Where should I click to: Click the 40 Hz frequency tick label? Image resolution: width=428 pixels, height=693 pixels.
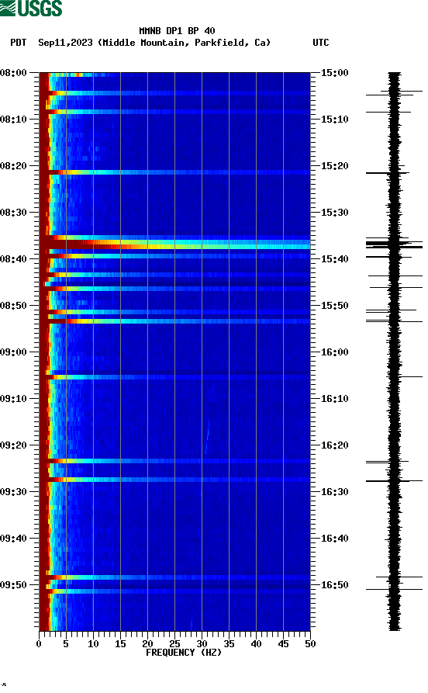256,644
